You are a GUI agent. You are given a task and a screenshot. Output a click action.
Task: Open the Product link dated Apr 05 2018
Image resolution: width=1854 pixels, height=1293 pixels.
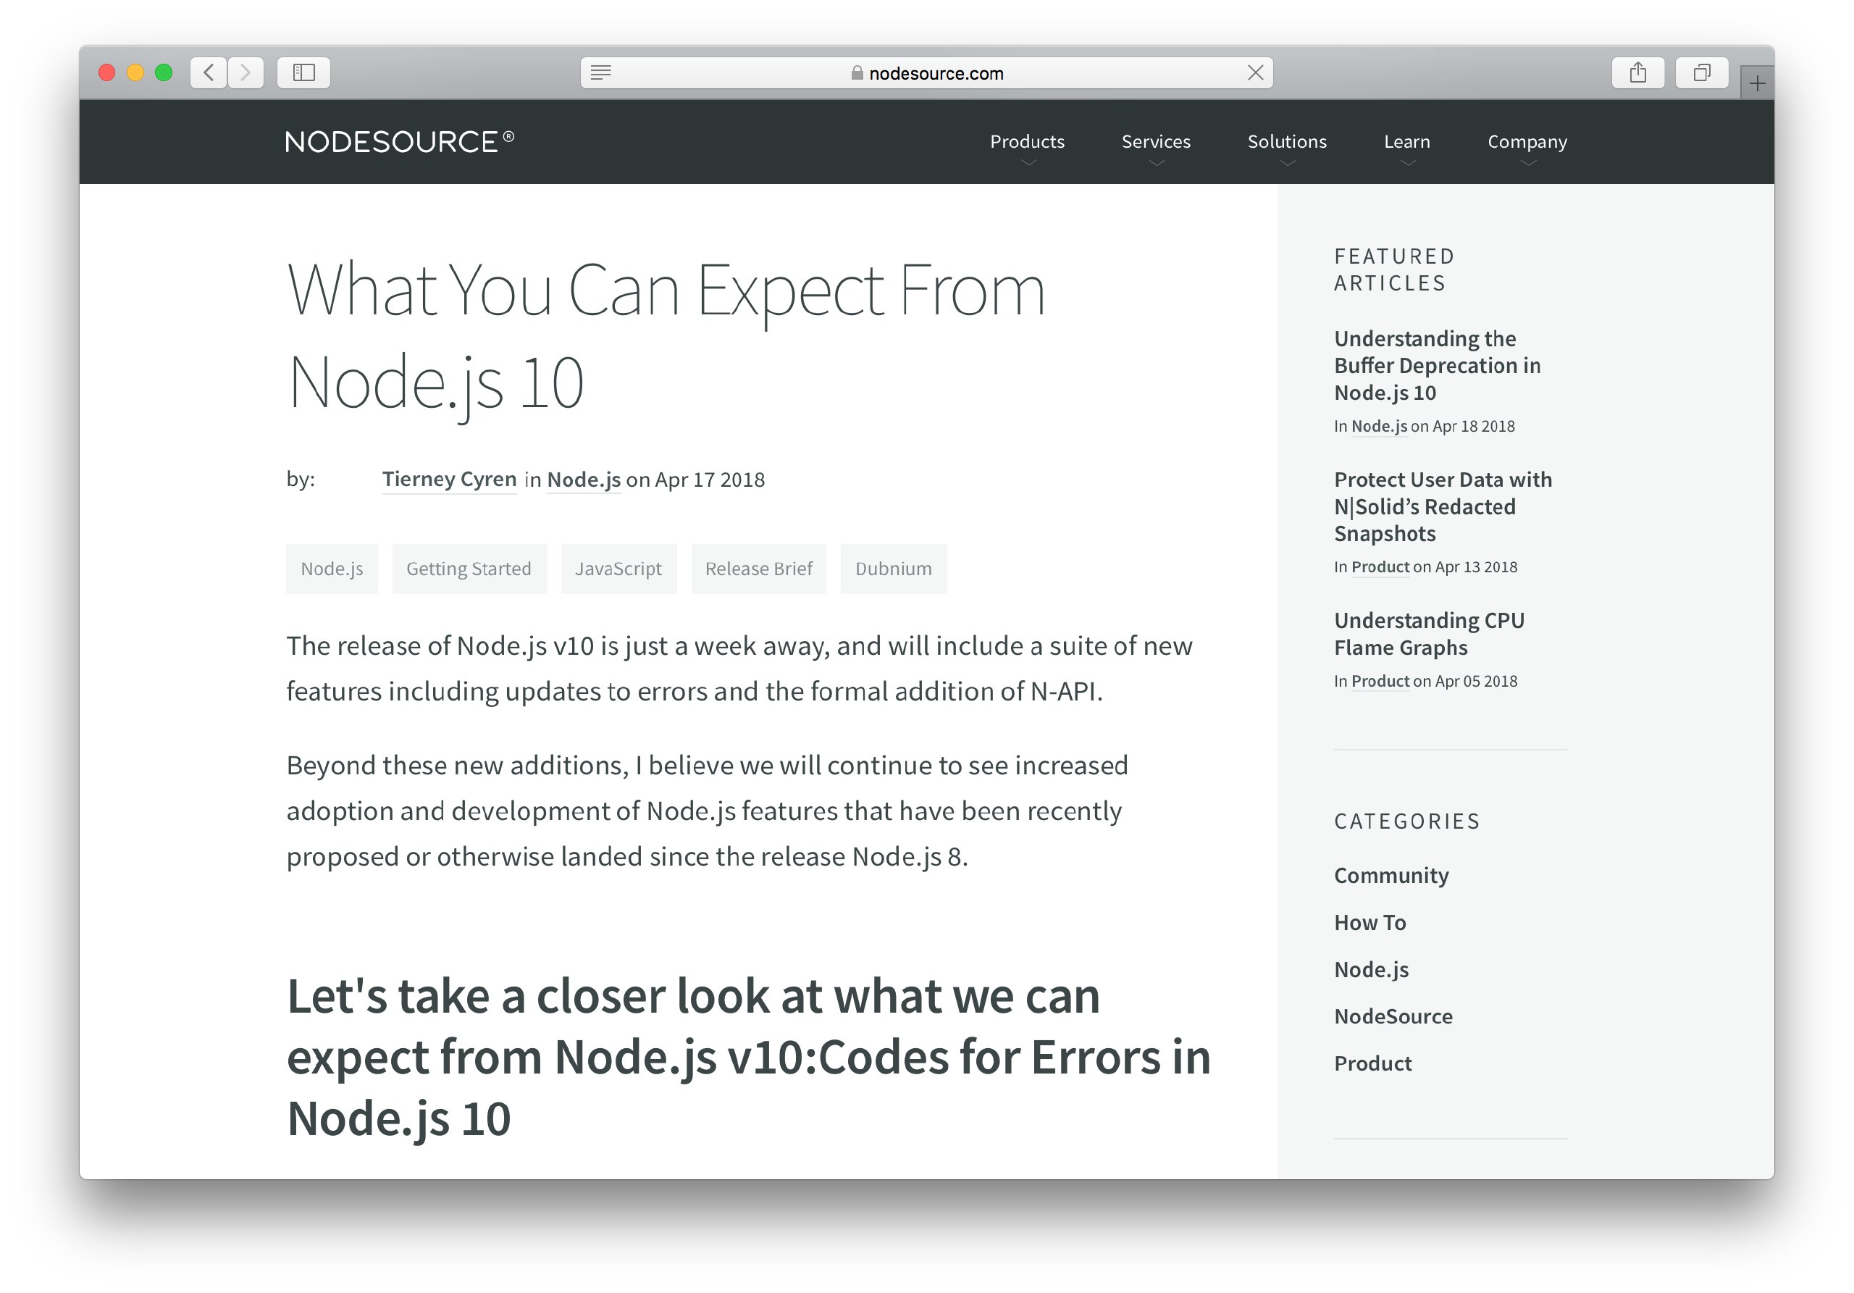point(1380,681)
